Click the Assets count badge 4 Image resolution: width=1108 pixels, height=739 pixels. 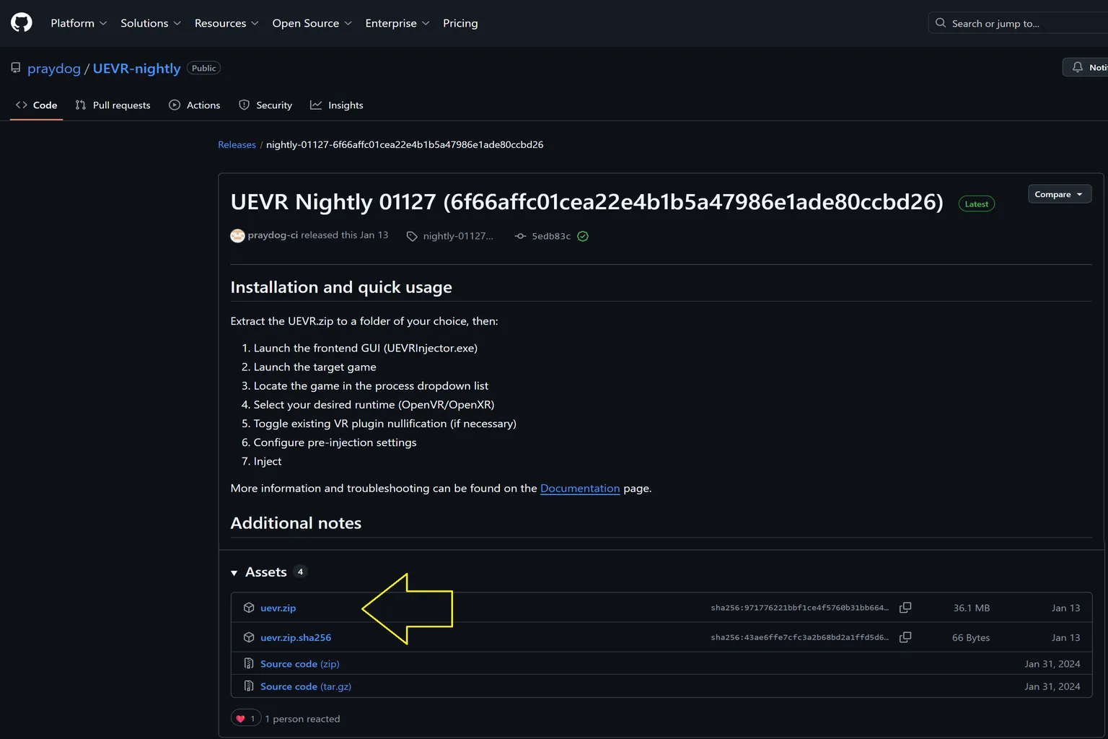pos(300,572)
